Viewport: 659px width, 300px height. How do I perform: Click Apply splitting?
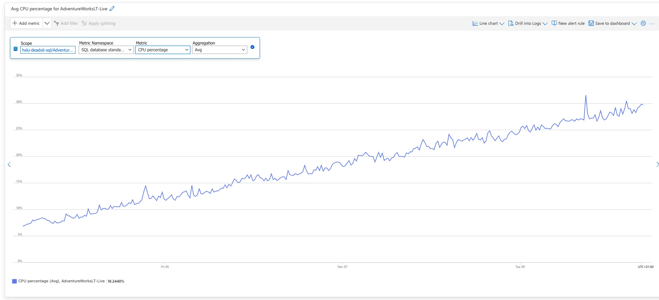(x=99, y=23)
